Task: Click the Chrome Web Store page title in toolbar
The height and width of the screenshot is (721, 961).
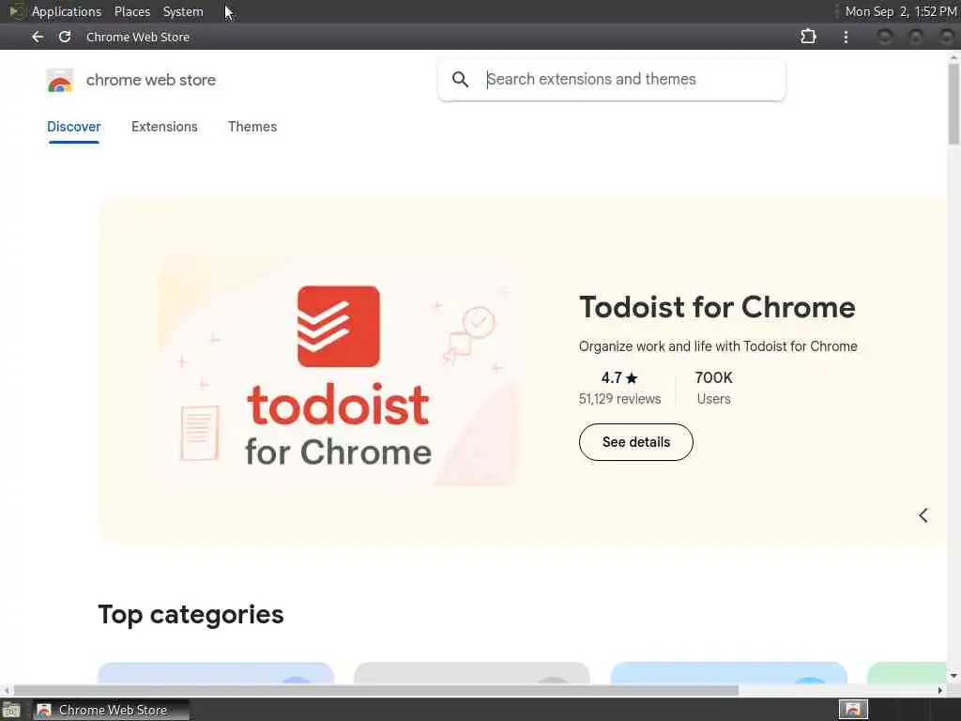Action: pos(137,37)
